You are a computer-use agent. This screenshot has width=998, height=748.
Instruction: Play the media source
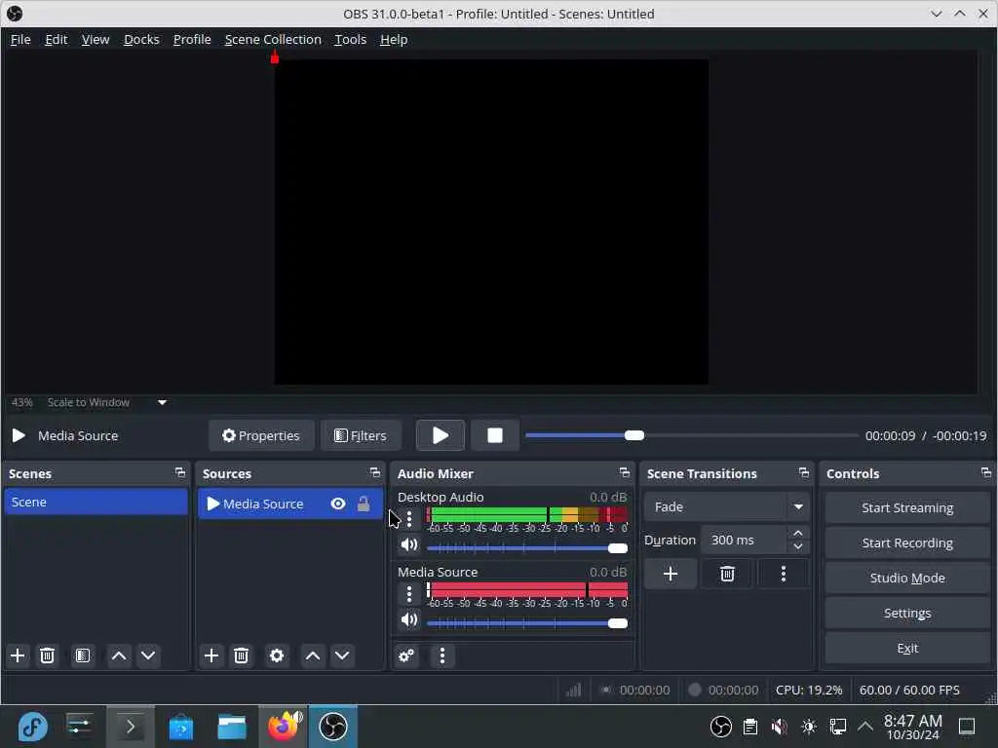(441, 435)
